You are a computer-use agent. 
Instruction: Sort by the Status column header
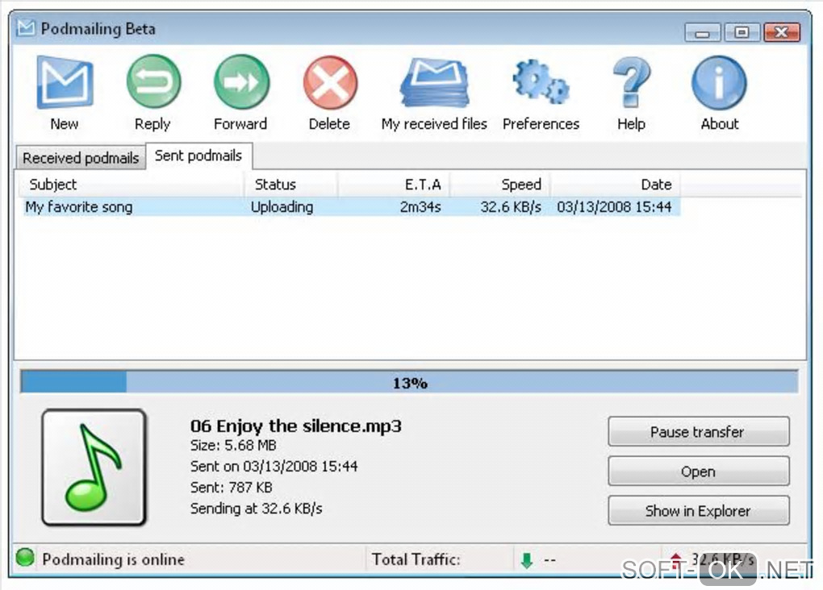click(x=290, y=185)
